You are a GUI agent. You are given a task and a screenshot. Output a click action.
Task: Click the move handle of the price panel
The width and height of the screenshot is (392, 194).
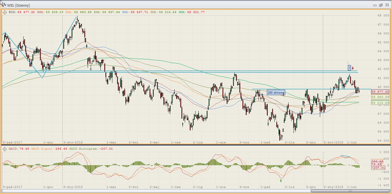click(x=5, y=12)
